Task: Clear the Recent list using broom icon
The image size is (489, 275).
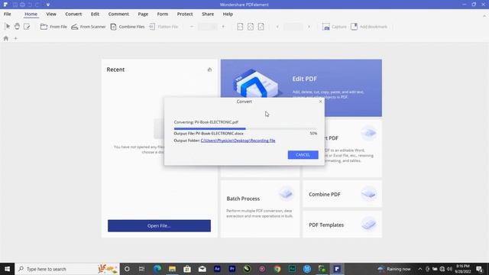Action: pos(209,70)
